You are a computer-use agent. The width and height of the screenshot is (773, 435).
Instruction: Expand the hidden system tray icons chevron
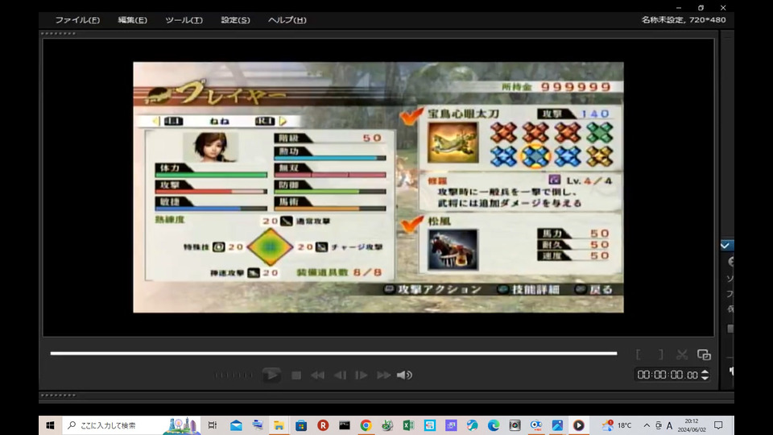click(x=647, y=425)
